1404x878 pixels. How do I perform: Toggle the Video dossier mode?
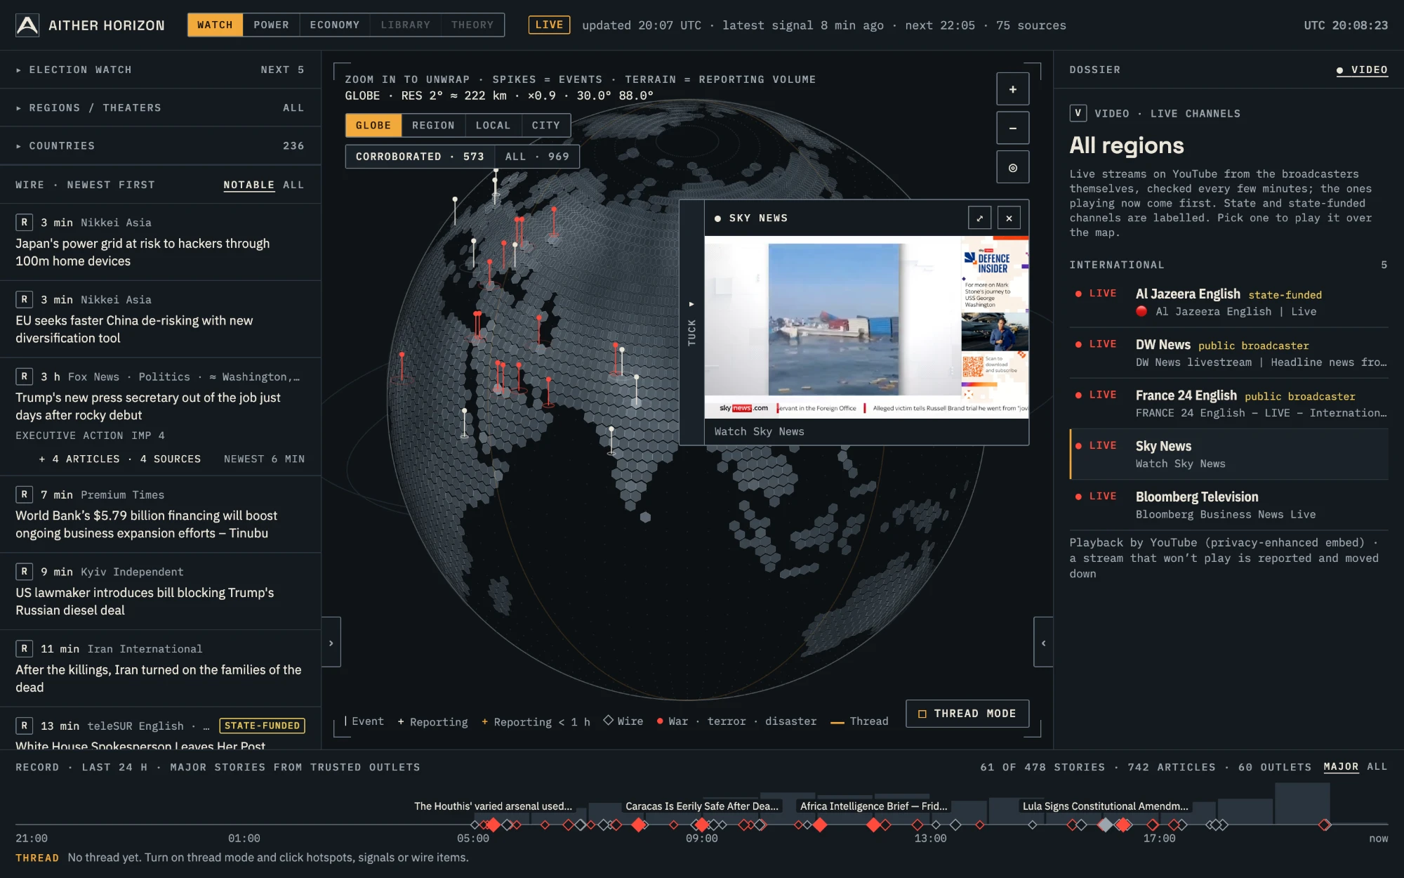(1362, 70)
